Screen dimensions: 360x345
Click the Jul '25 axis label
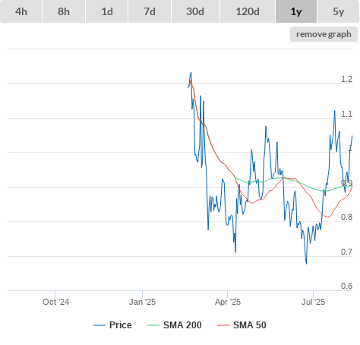313,302
